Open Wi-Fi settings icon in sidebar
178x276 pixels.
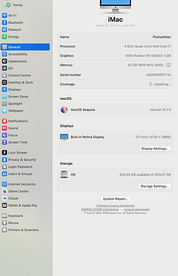pyautogui.click(x=5, y=15)
